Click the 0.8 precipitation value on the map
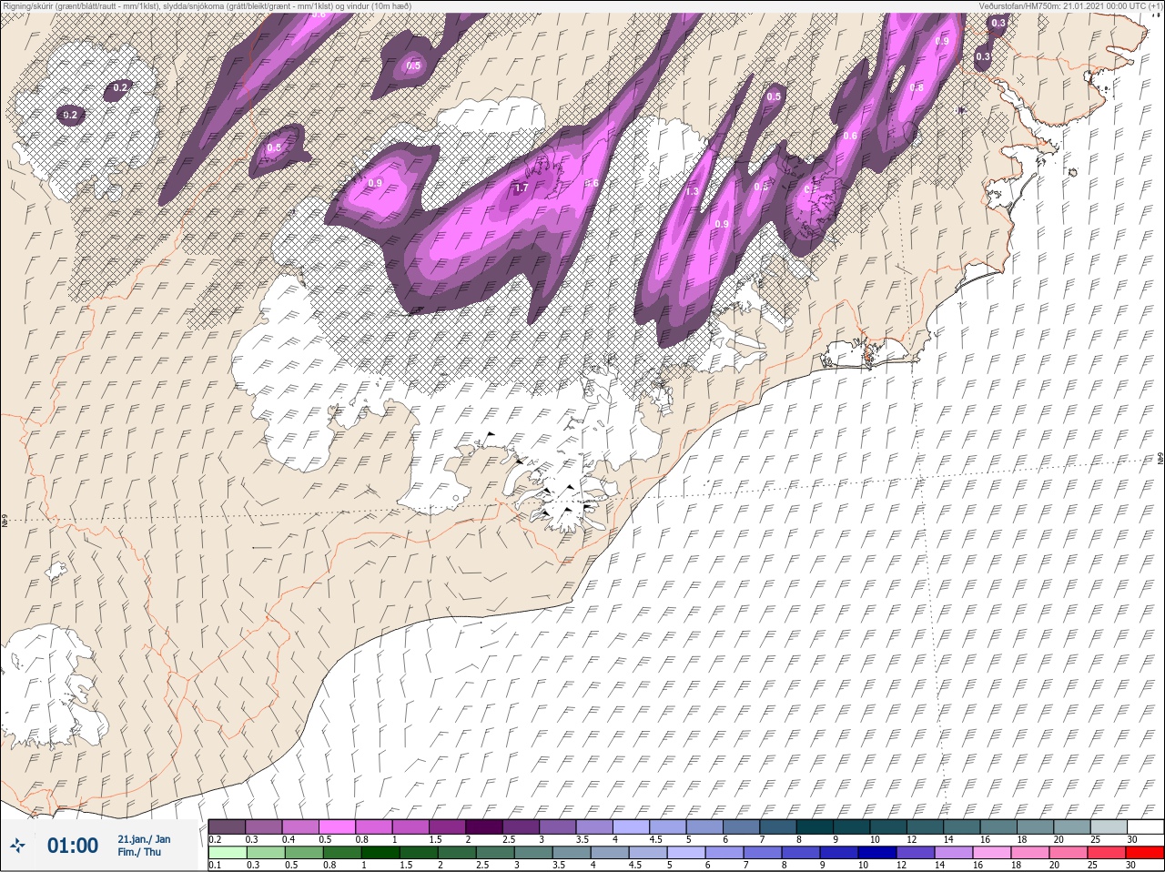 coord(917,87)
